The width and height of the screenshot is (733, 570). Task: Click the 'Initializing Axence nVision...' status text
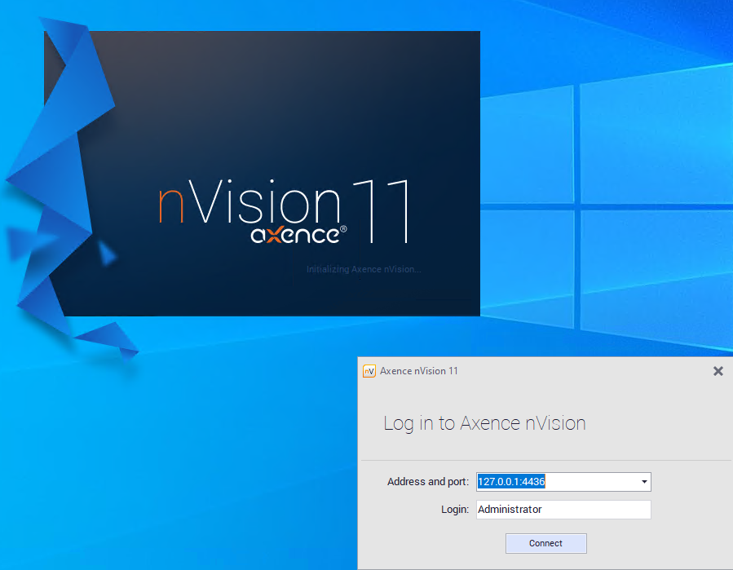coord(364,269)
